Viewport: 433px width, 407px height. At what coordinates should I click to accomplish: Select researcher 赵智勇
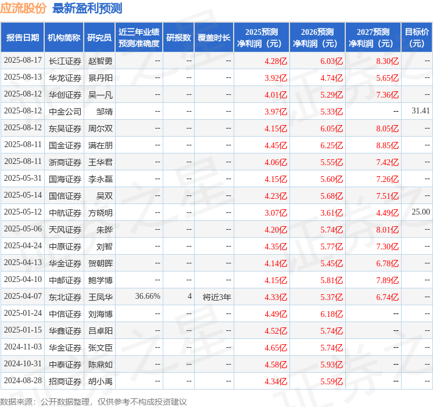(100, 61)
